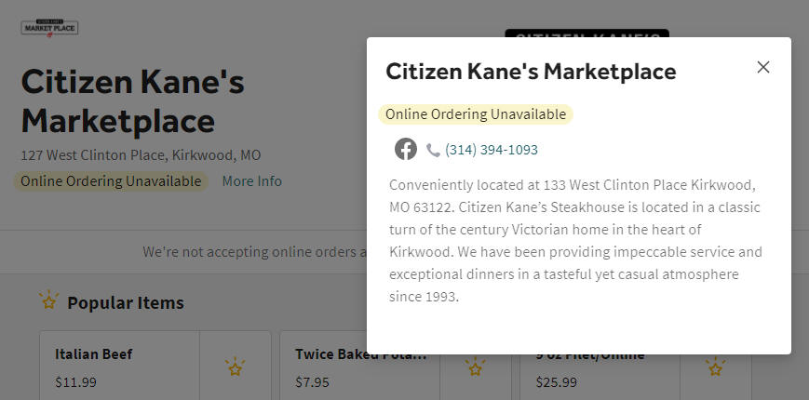The image size is (809, 400).
Task: Open the More Info link
Action: (x=251, y=180)
